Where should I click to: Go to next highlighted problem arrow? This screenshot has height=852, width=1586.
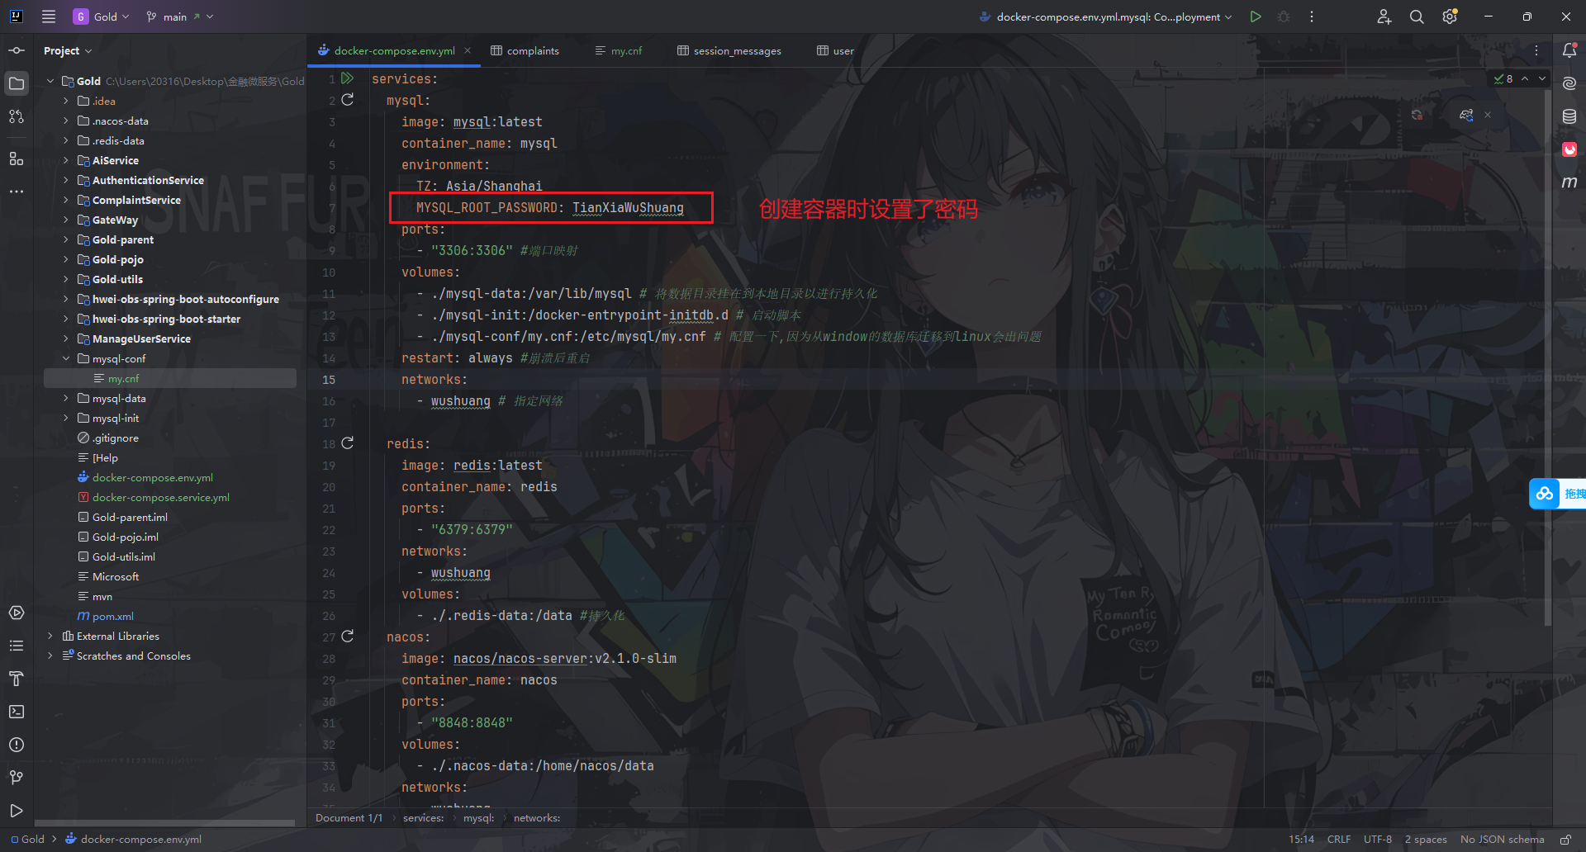tap(1542, 78)
